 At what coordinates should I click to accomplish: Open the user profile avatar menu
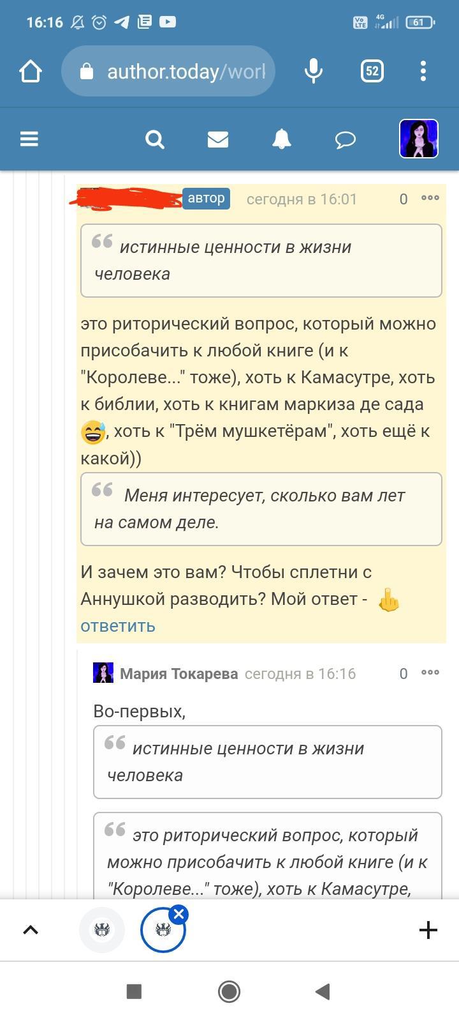(418, 139)
